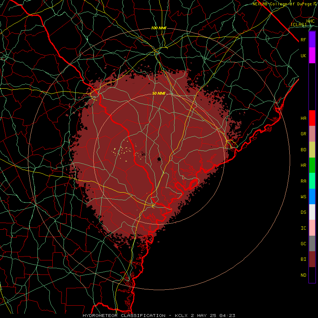Select the pink GR color swatch

[312, 134]
